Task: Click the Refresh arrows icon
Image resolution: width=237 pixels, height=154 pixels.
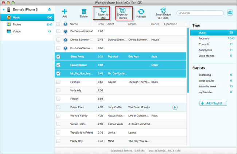Action: 141,12
